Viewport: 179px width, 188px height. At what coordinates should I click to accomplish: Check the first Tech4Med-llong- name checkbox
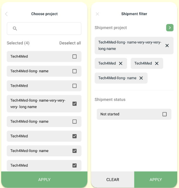pos(75,71)
